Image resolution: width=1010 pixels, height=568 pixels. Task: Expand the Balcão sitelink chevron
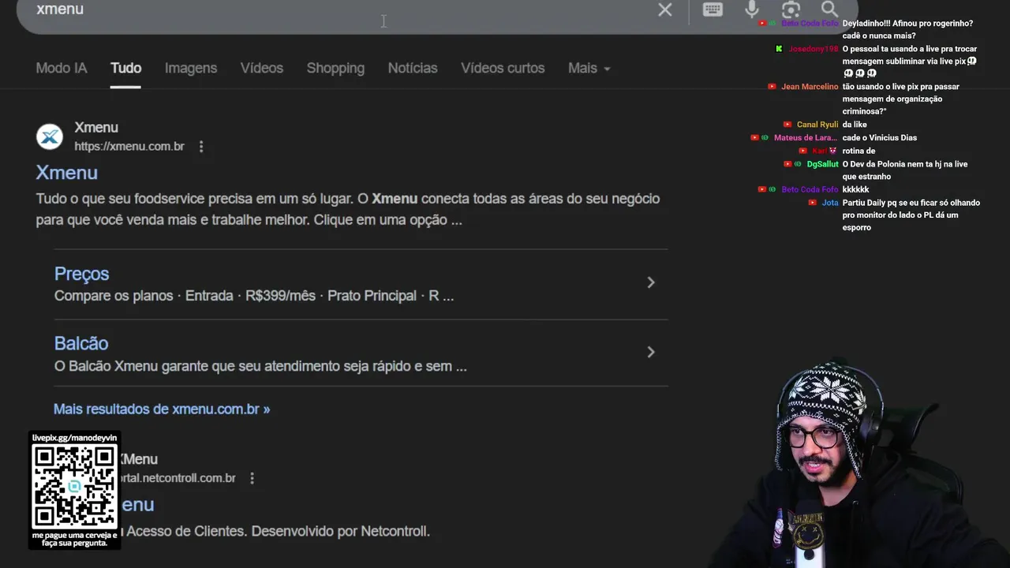[651, 352]
